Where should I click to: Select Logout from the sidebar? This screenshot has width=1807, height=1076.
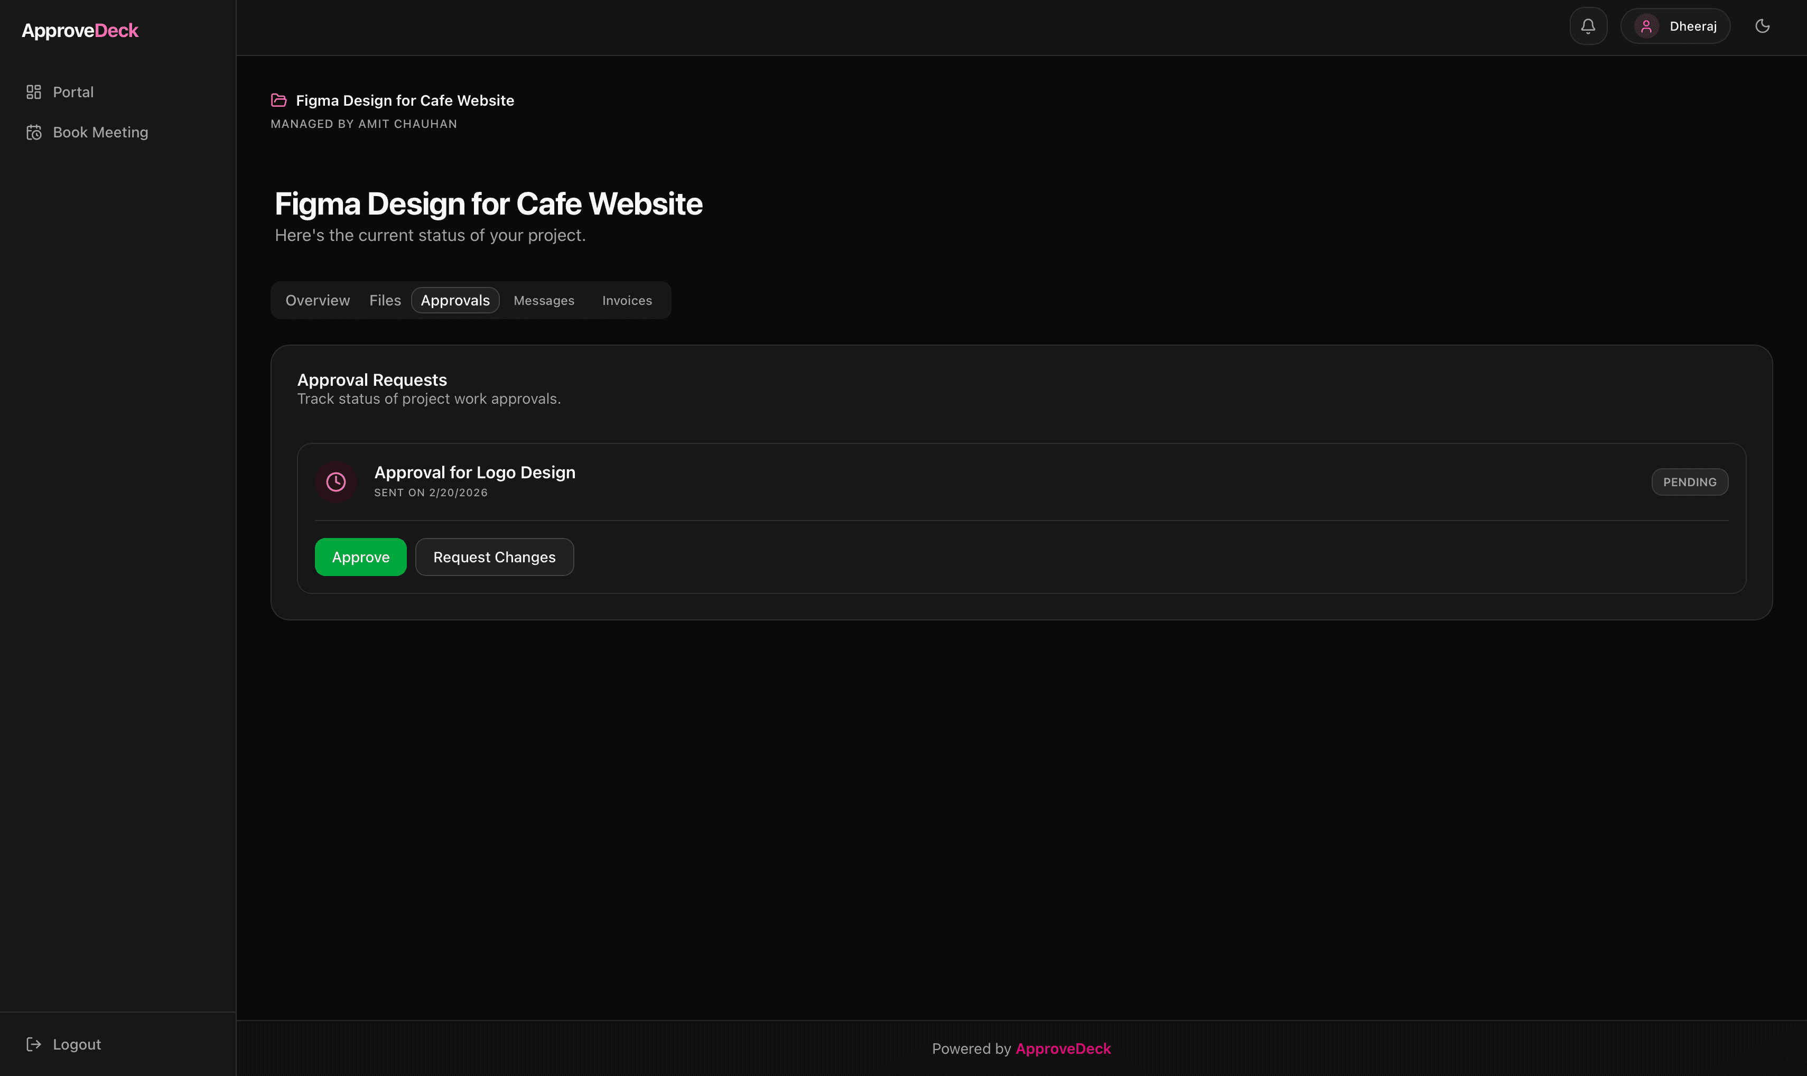[76, 1043]
